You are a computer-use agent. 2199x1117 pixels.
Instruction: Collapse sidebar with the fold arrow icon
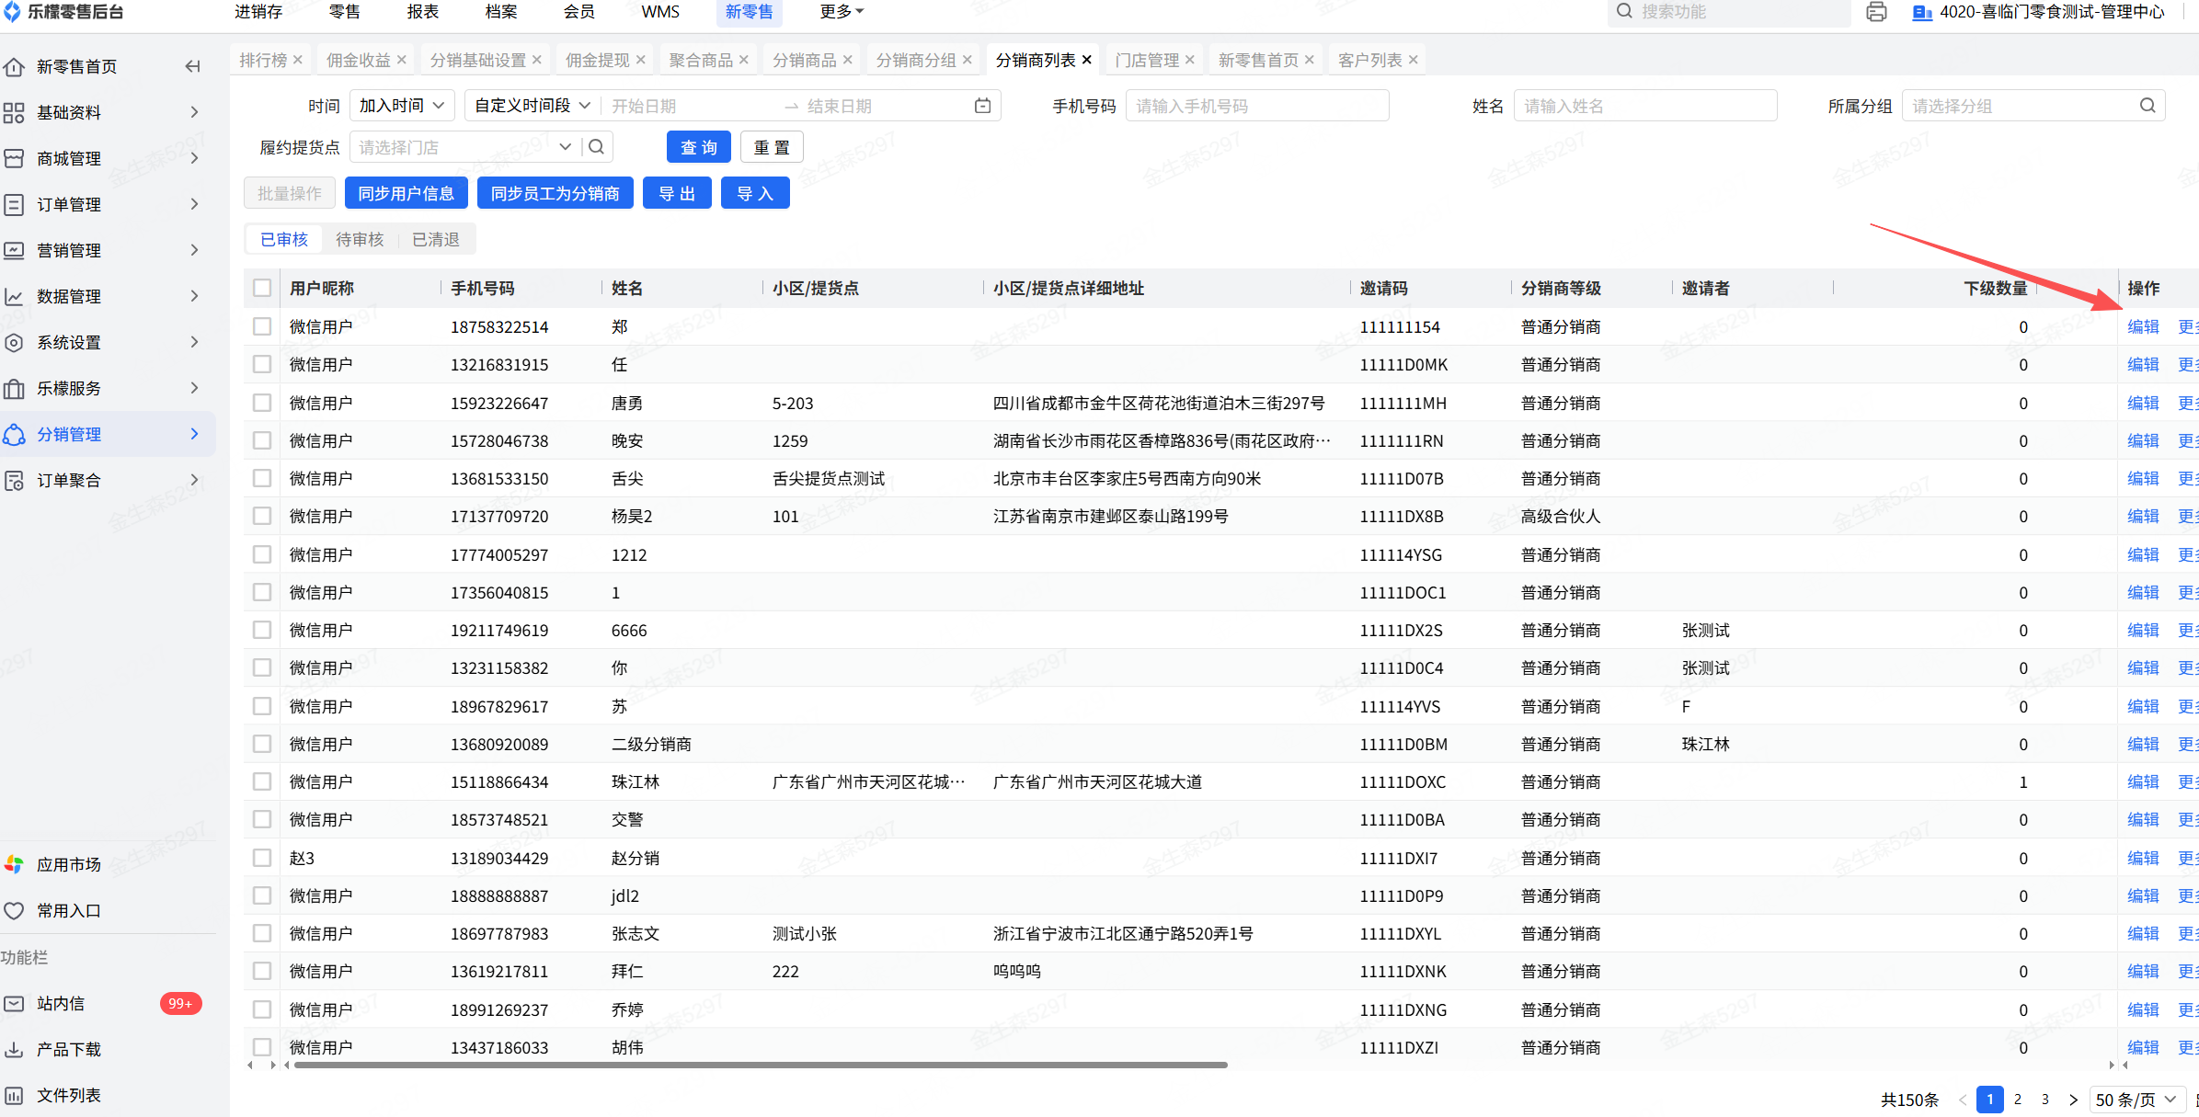pyautogui.click(x=192, y=66)
